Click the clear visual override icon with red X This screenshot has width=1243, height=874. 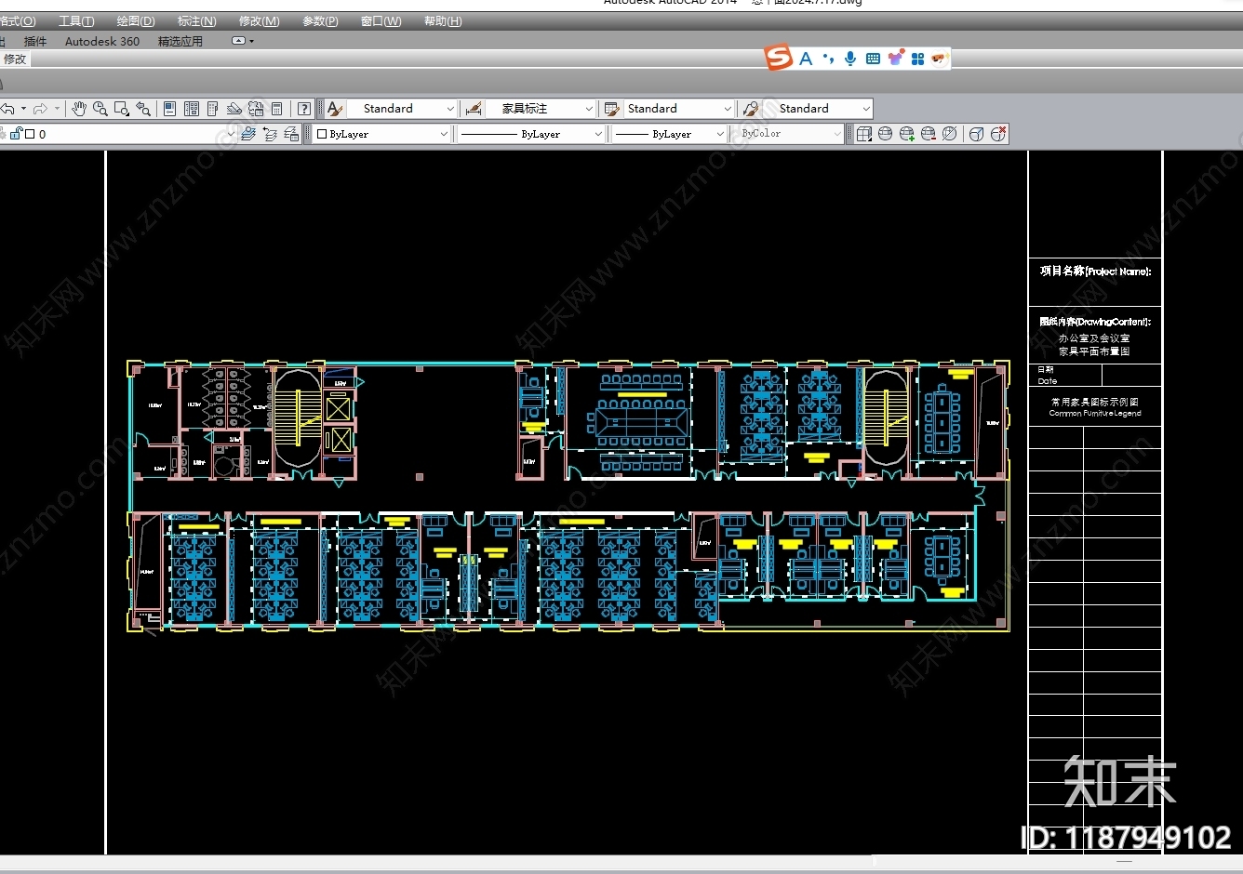pos(998,134)
